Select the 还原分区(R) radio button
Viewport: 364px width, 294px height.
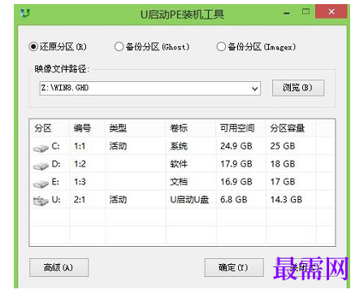(33, 47)
